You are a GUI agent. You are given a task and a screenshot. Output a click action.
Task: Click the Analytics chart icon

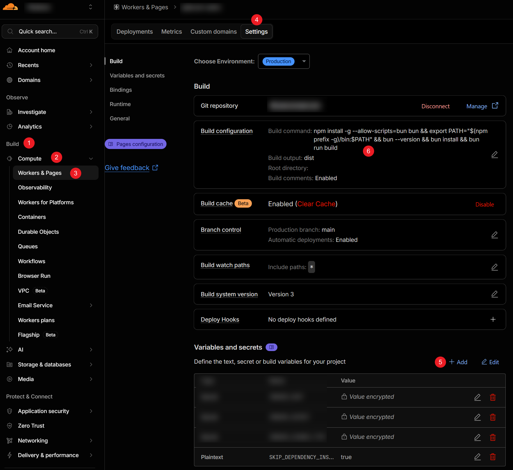(x=10, y=127)
